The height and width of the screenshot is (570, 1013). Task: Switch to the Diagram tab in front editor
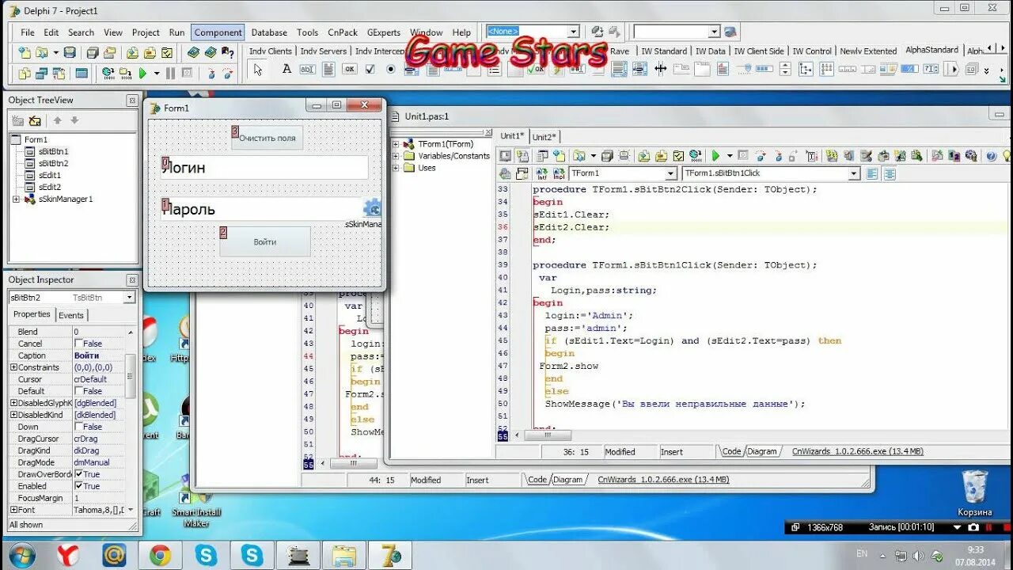click(762, 451)
